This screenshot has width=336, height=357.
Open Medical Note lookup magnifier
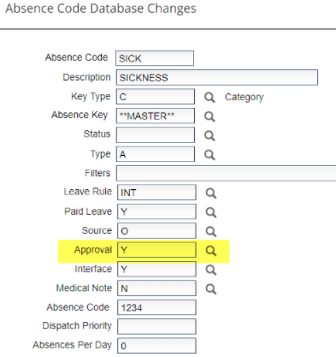tap(211, 289)
